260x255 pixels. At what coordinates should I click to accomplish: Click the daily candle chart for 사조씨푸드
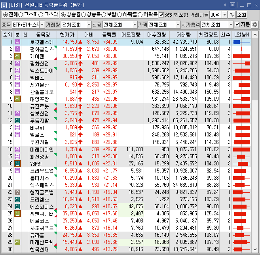[x=241, y=228]
